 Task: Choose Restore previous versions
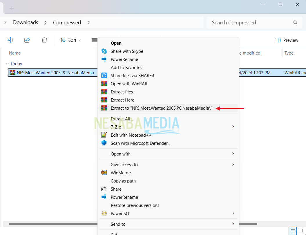pyautogui.click(x=168, y=205)
